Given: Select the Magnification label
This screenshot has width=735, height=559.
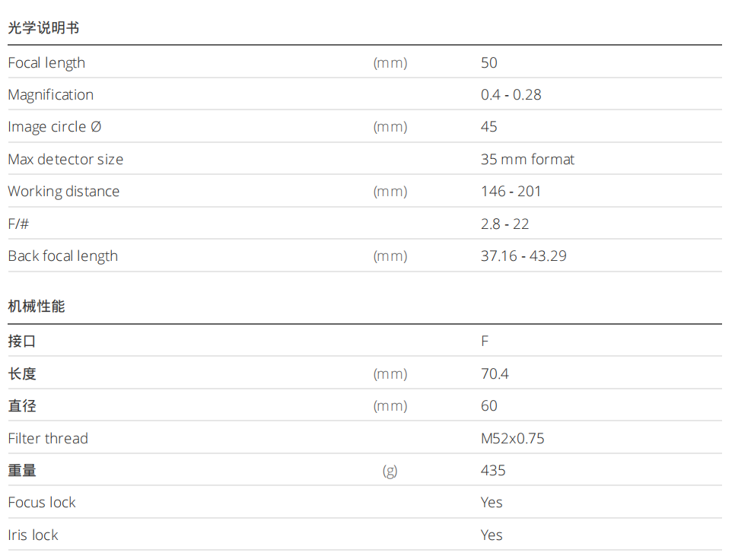Looking at the screenshot, I should [51, 95].
